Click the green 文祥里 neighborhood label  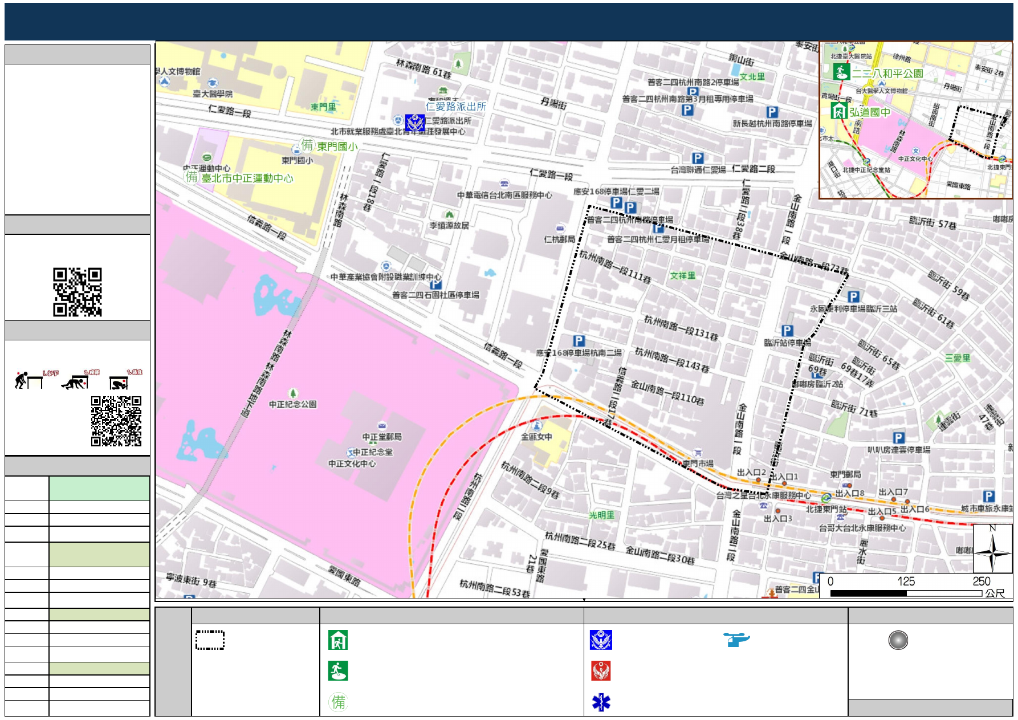click(683, 276)
